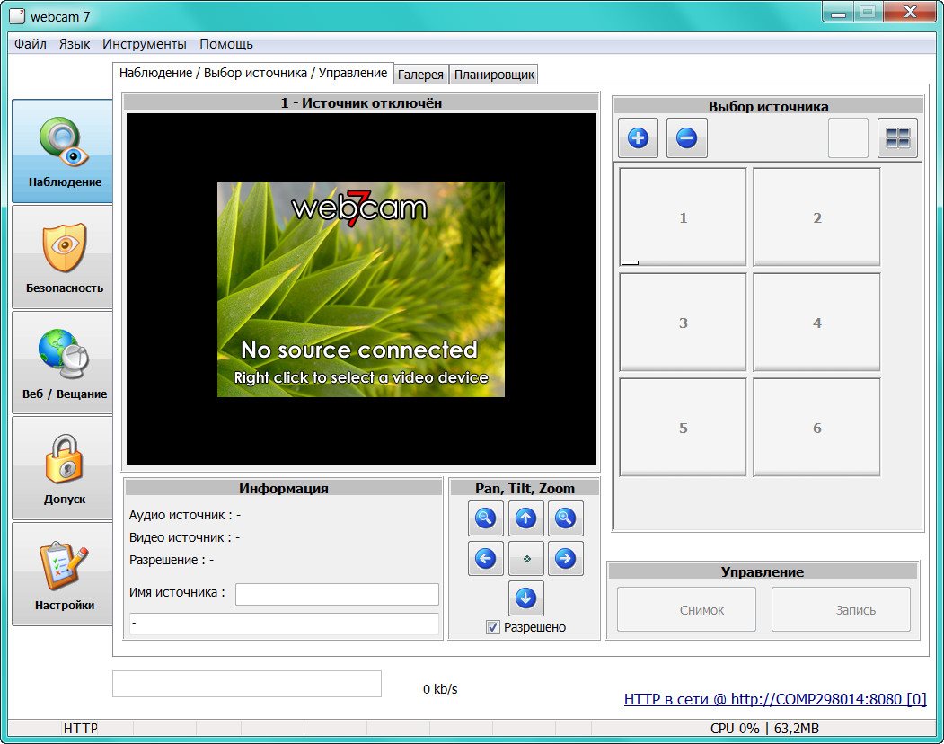Viewport: 944px width, 744px height.
Task: Uncheck the Разрешено checkbox
Action: (493, 627)
